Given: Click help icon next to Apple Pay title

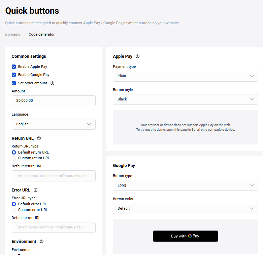Looking at the screenshot, I should pos(137,56).
